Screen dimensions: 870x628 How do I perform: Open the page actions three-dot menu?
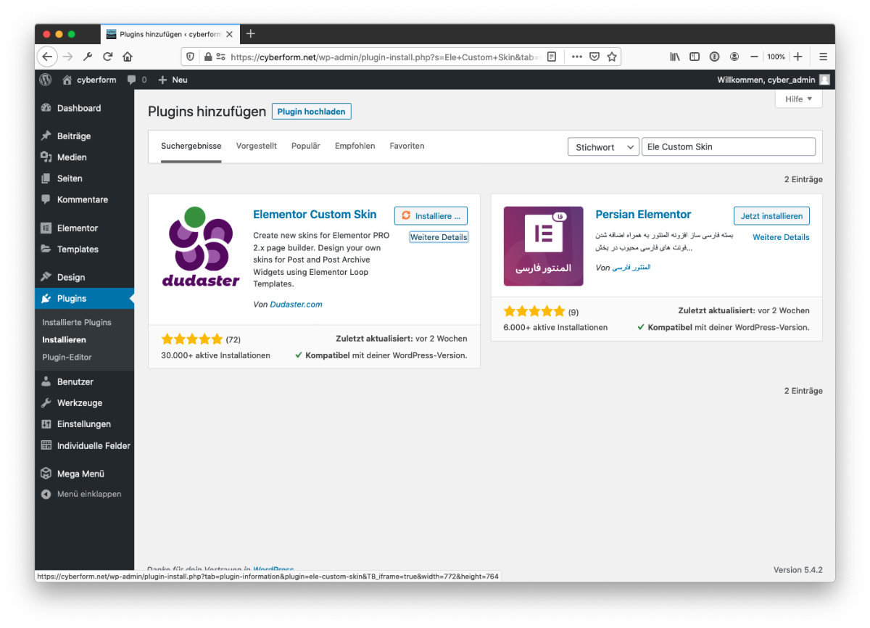point(577,57)
